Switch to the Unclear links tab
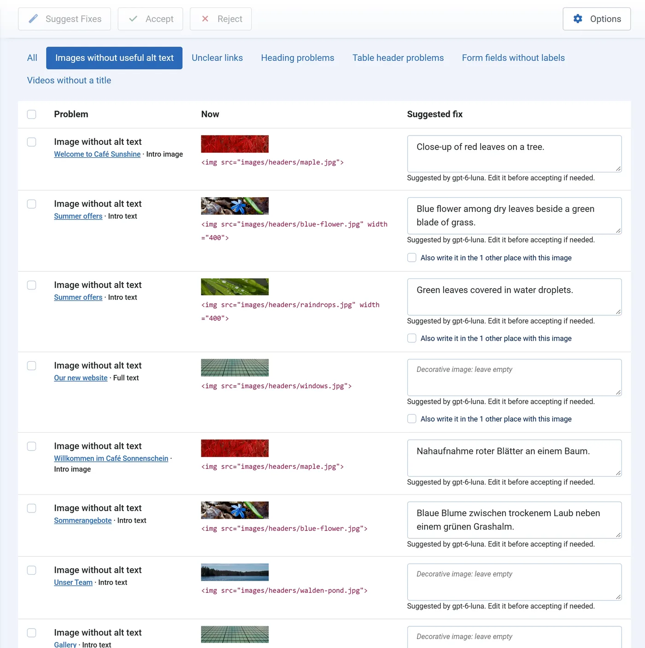 click(x=217, y=58)
